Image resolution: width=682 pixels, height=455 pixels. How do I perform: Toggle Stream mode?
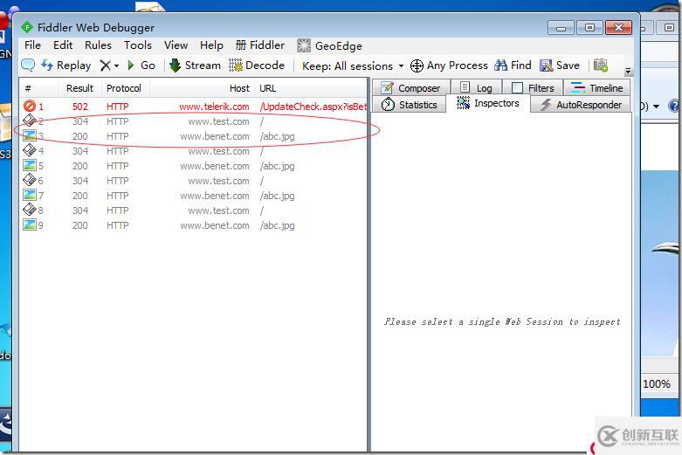tap(195, 65)
